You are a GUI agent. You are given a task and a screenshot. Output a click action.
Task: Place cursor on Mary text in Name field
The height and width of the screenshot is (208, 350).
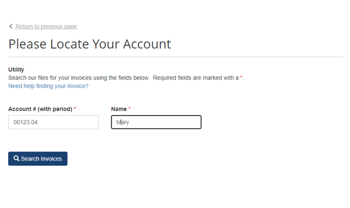tap(123, 122)
